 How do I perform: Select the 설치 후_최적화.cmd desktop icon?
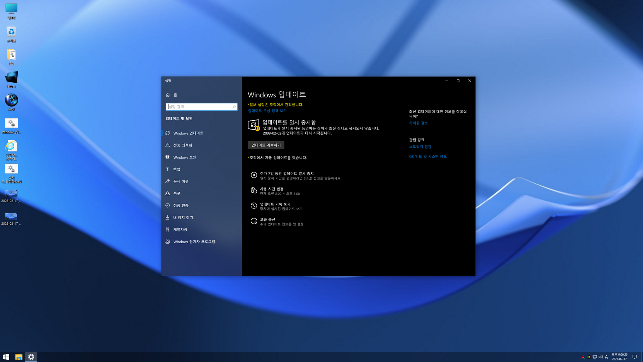pos(11,173)
